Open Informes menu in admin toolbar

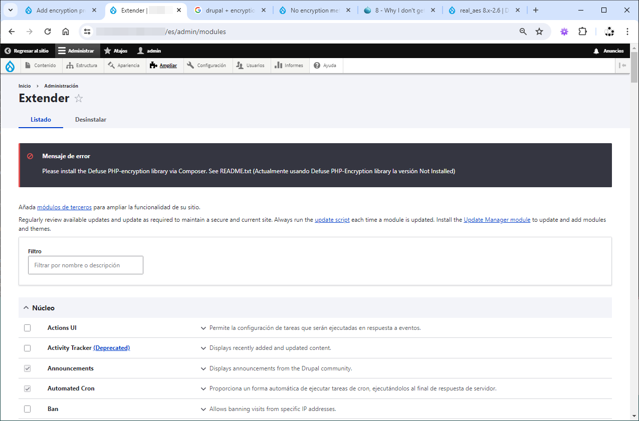pos(290,66)
